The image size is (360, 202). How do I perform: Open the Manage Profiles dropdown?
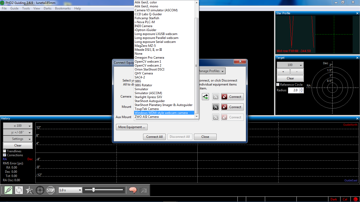pyautogui.click(x=211, y=71)
